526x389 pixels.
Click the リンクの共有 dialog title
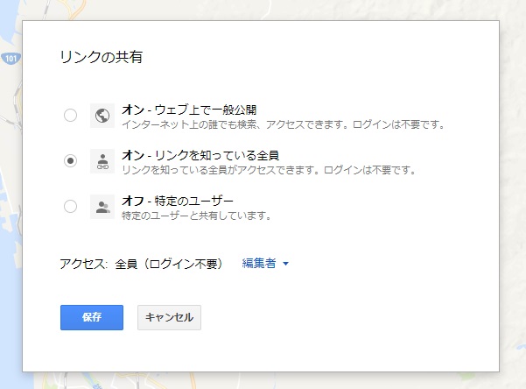[x=101, y=58]
